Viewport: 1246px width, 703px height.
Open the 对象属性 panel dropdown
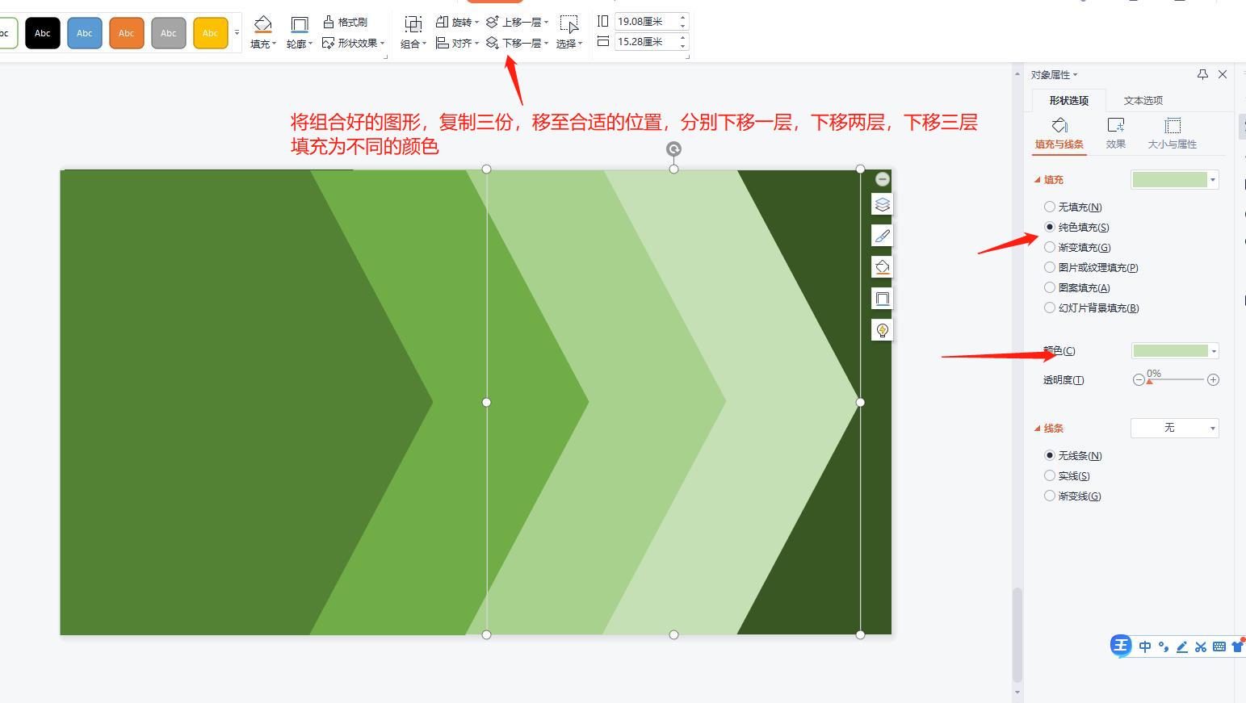(1055, 75)
